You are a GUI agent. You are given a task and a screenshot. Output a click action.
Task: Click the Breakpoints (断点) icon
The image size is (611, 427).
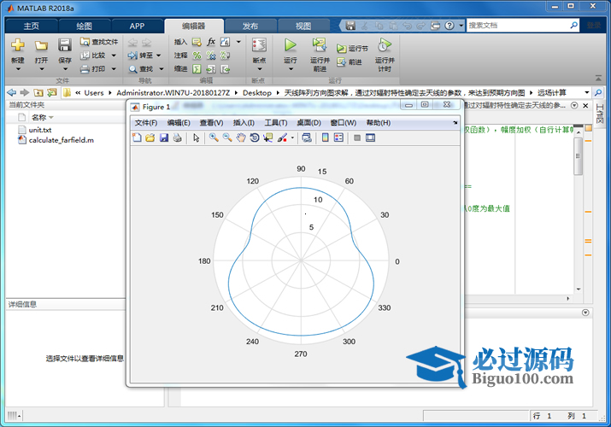[259, 46]
